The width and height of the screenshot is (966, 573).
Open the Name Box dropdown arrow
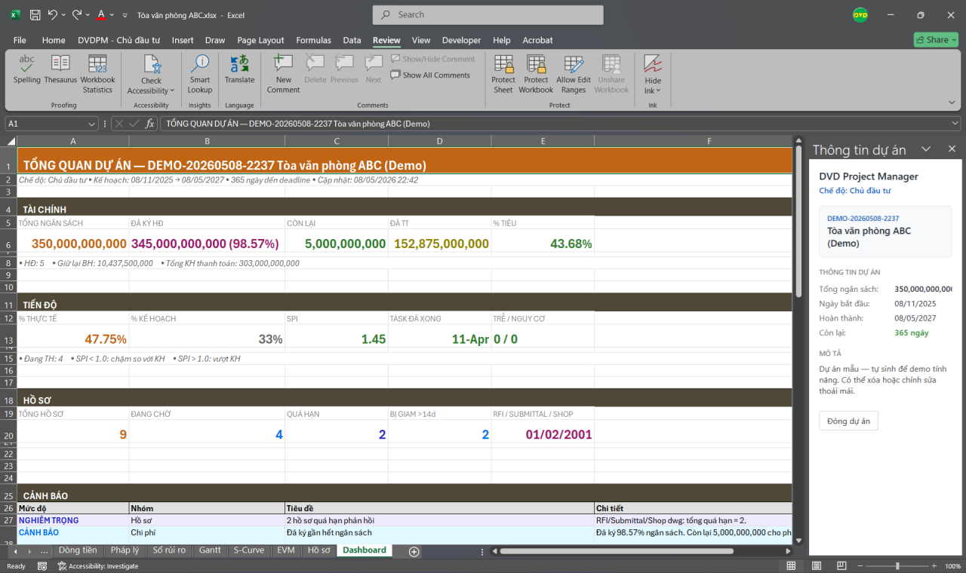click(92, 124)
